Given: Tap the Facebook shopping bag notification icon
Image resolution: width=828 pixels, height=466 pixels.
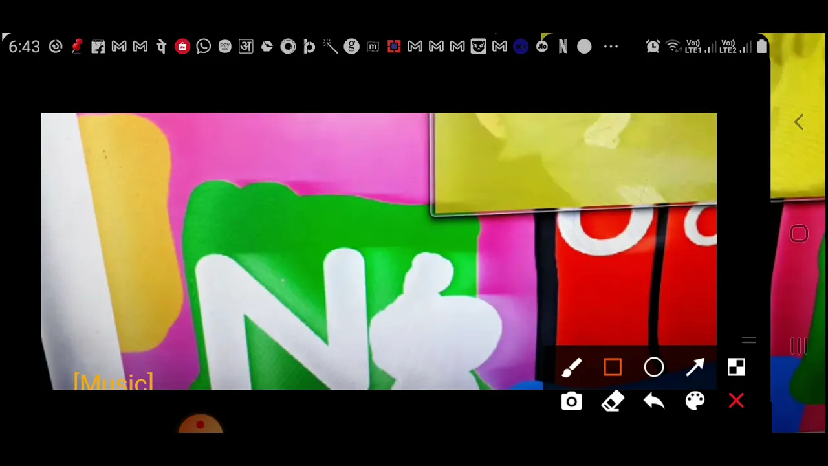Looking at the screenshot, I should [x=98, y=47].
